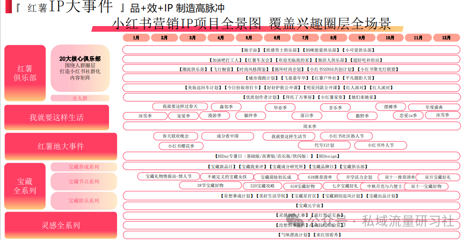
Task: Click the '宝藏节点系列' label
Action: click(x=84, y=181)
